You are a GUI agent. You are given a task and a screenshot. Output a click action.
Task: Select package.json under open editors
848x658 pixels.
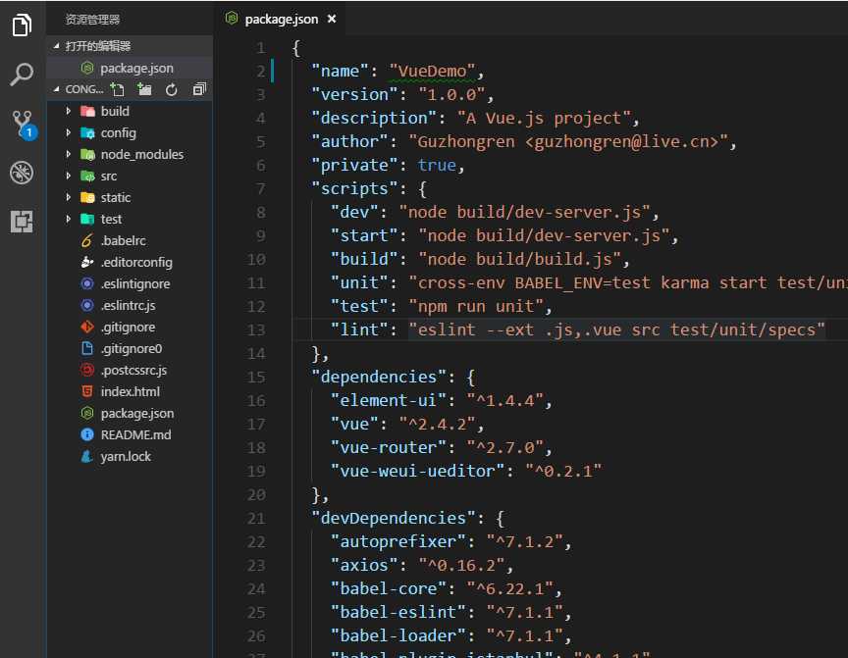click(130, 68)
